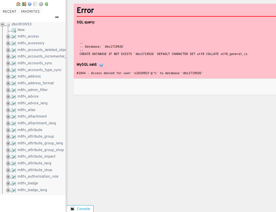Collapse the dbs1810953 database tree
This screenshot has width=276, height=212.
tap(3, 24)
